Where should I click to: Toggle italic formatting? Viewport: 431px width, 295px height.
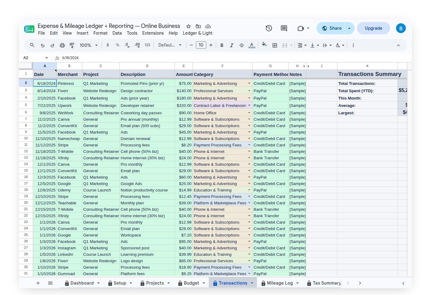[x=232, y=45]
